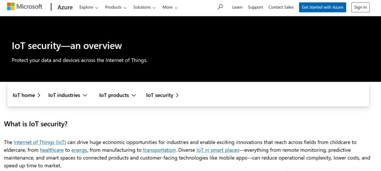
Task: Expand IoT products dropdown
Action: [118, 95]
